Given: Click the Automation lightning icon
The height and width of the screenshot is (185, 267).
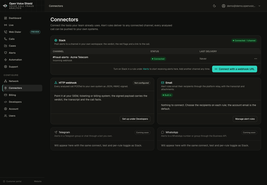Looking at the screenshot, I should [5, 60].
